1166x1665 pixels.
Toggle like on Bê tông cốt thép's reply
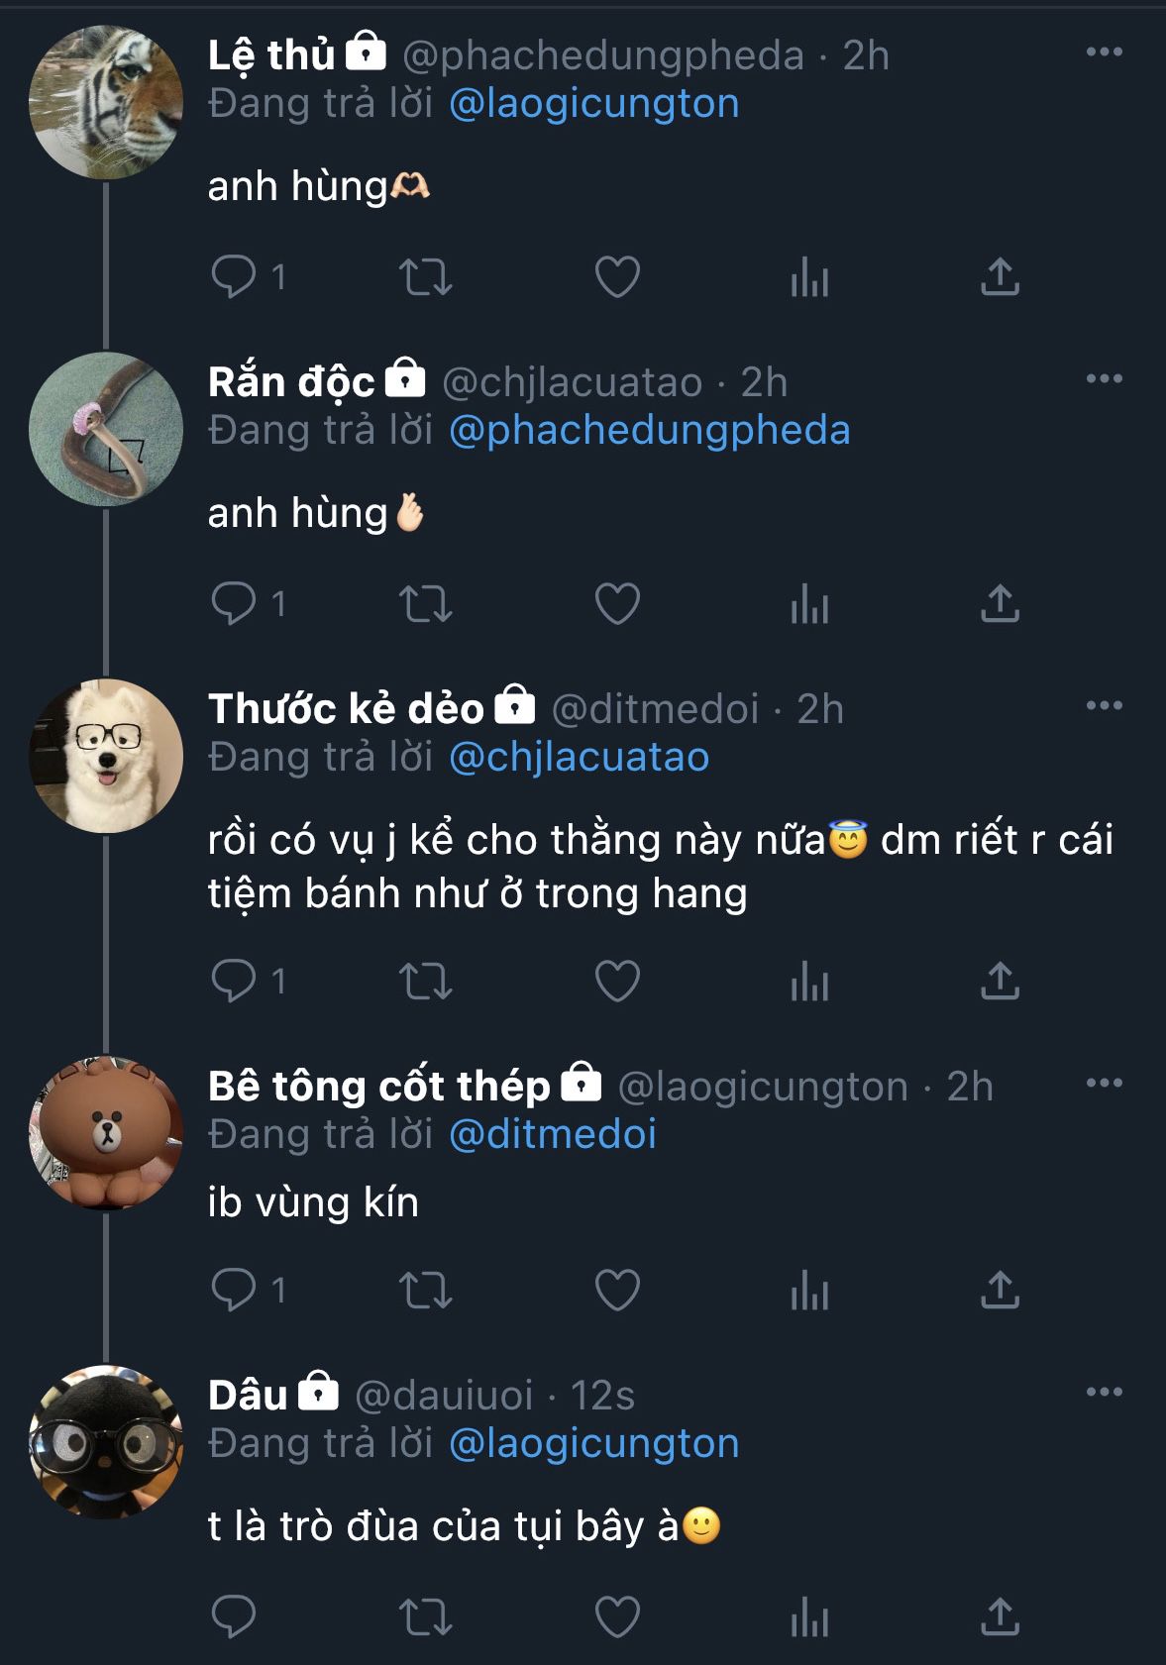pos(616,1290)
